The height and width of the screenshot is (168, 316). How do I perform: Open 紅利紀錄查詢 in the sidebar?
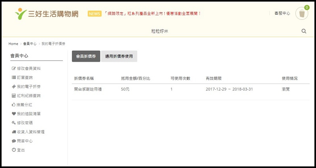point(28,96)
